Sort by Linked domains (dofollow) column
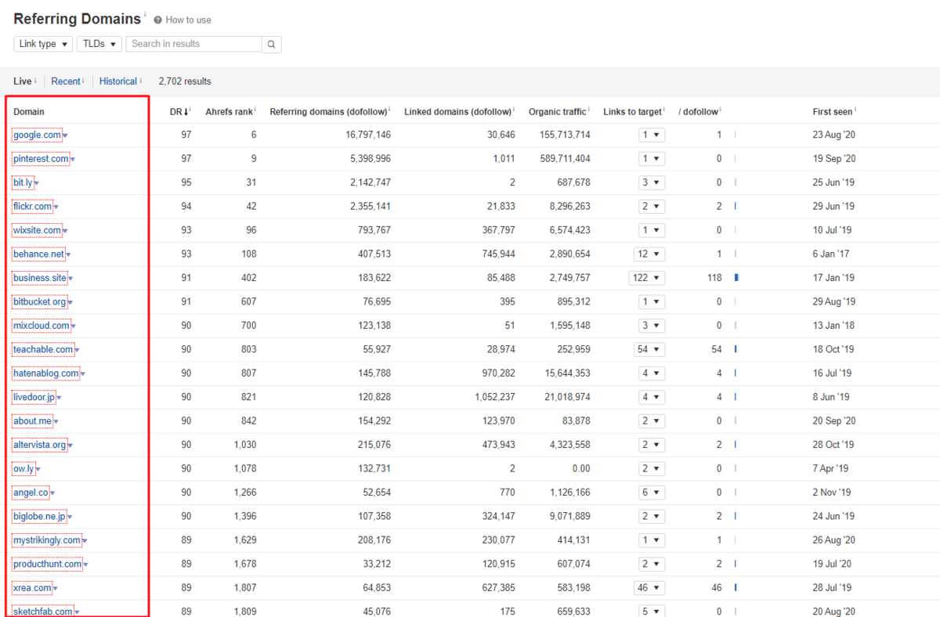Viewport: 940px width, 617px height. tap(457, 112)
